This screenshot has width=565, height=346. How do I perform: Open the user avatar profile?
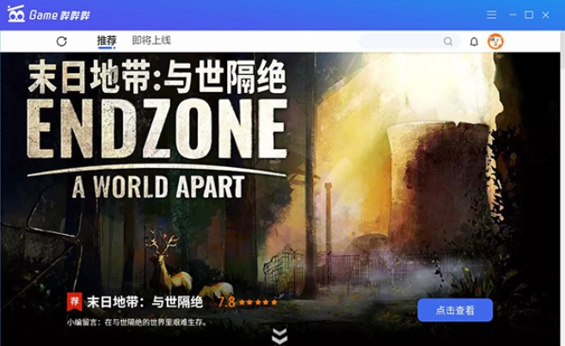[495, 41]
